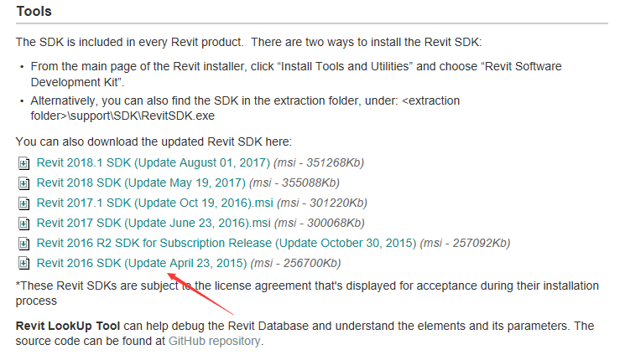Click the 351268Kb file size text
Viewport: 625px width, 355px height.
pyautogui.click(x=333, y=162)
